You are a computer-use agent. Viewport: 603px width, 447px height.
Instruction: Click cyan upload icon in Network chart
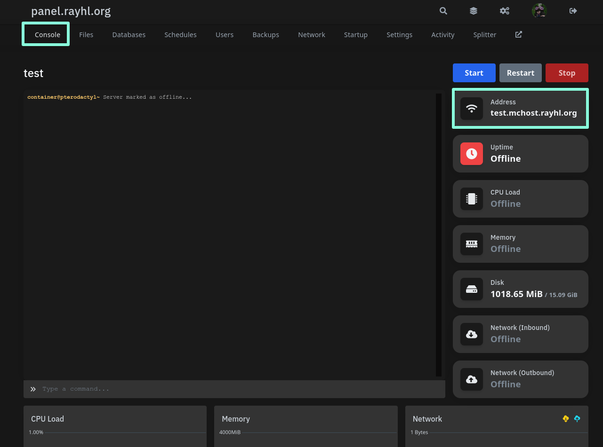click(577, 418)
